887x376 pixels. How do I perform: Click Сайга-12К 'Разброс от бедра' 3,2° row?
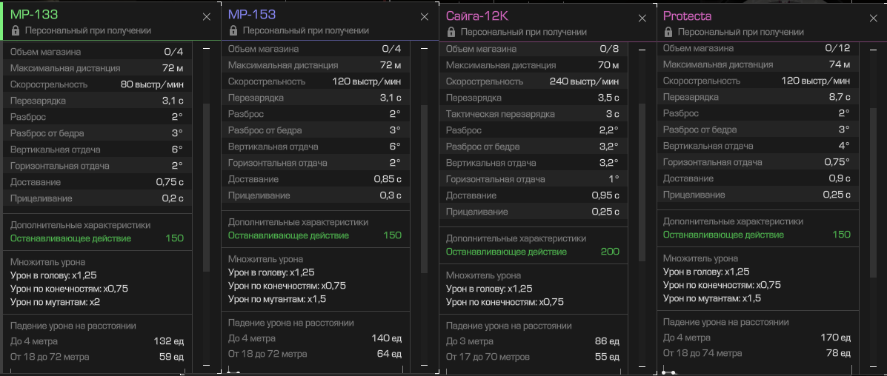532,147
